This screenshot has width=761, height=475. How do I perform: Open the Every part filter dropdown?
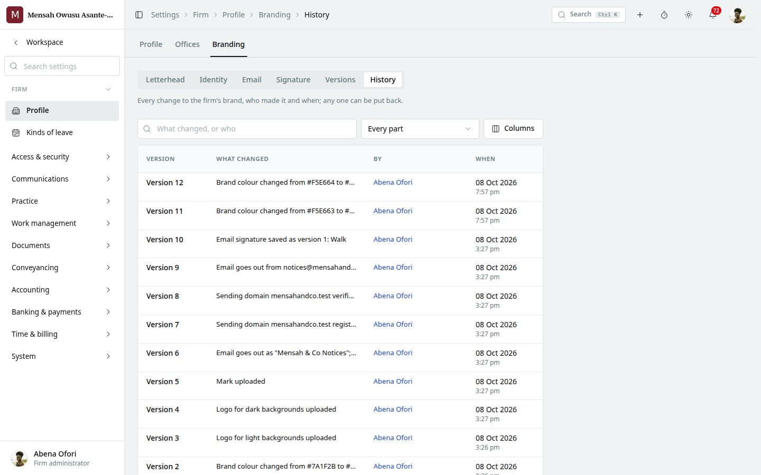click(420, 129)
